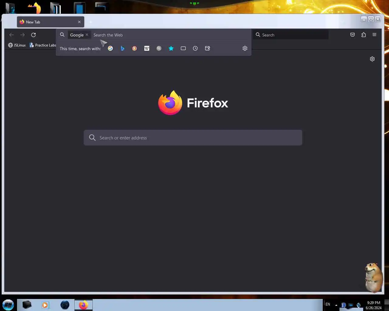Search this time with Wikipedia icon
This screenshot has width=389, height=311.
click(147, 48)
